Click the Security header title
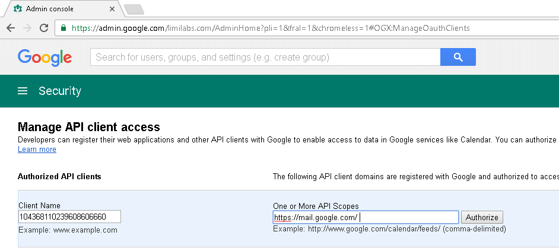The image size is (559, 251). point(60,91)
